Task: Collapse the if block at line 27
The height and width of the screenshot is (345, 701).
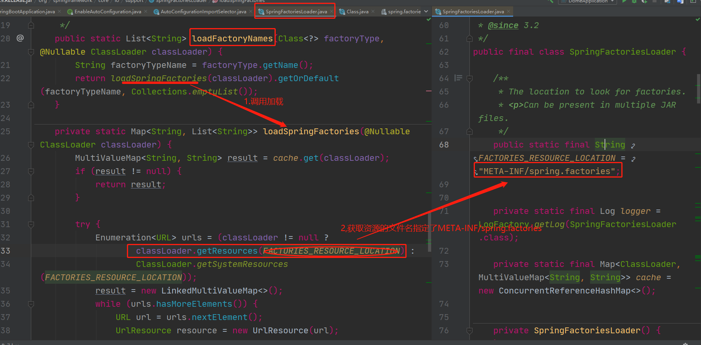Action: tap(31, 171)
